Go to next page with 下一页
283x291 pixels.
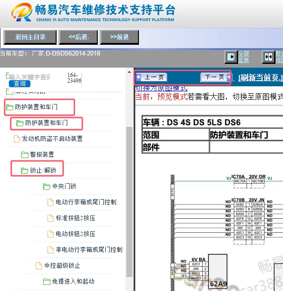click(x=216, y=77)
